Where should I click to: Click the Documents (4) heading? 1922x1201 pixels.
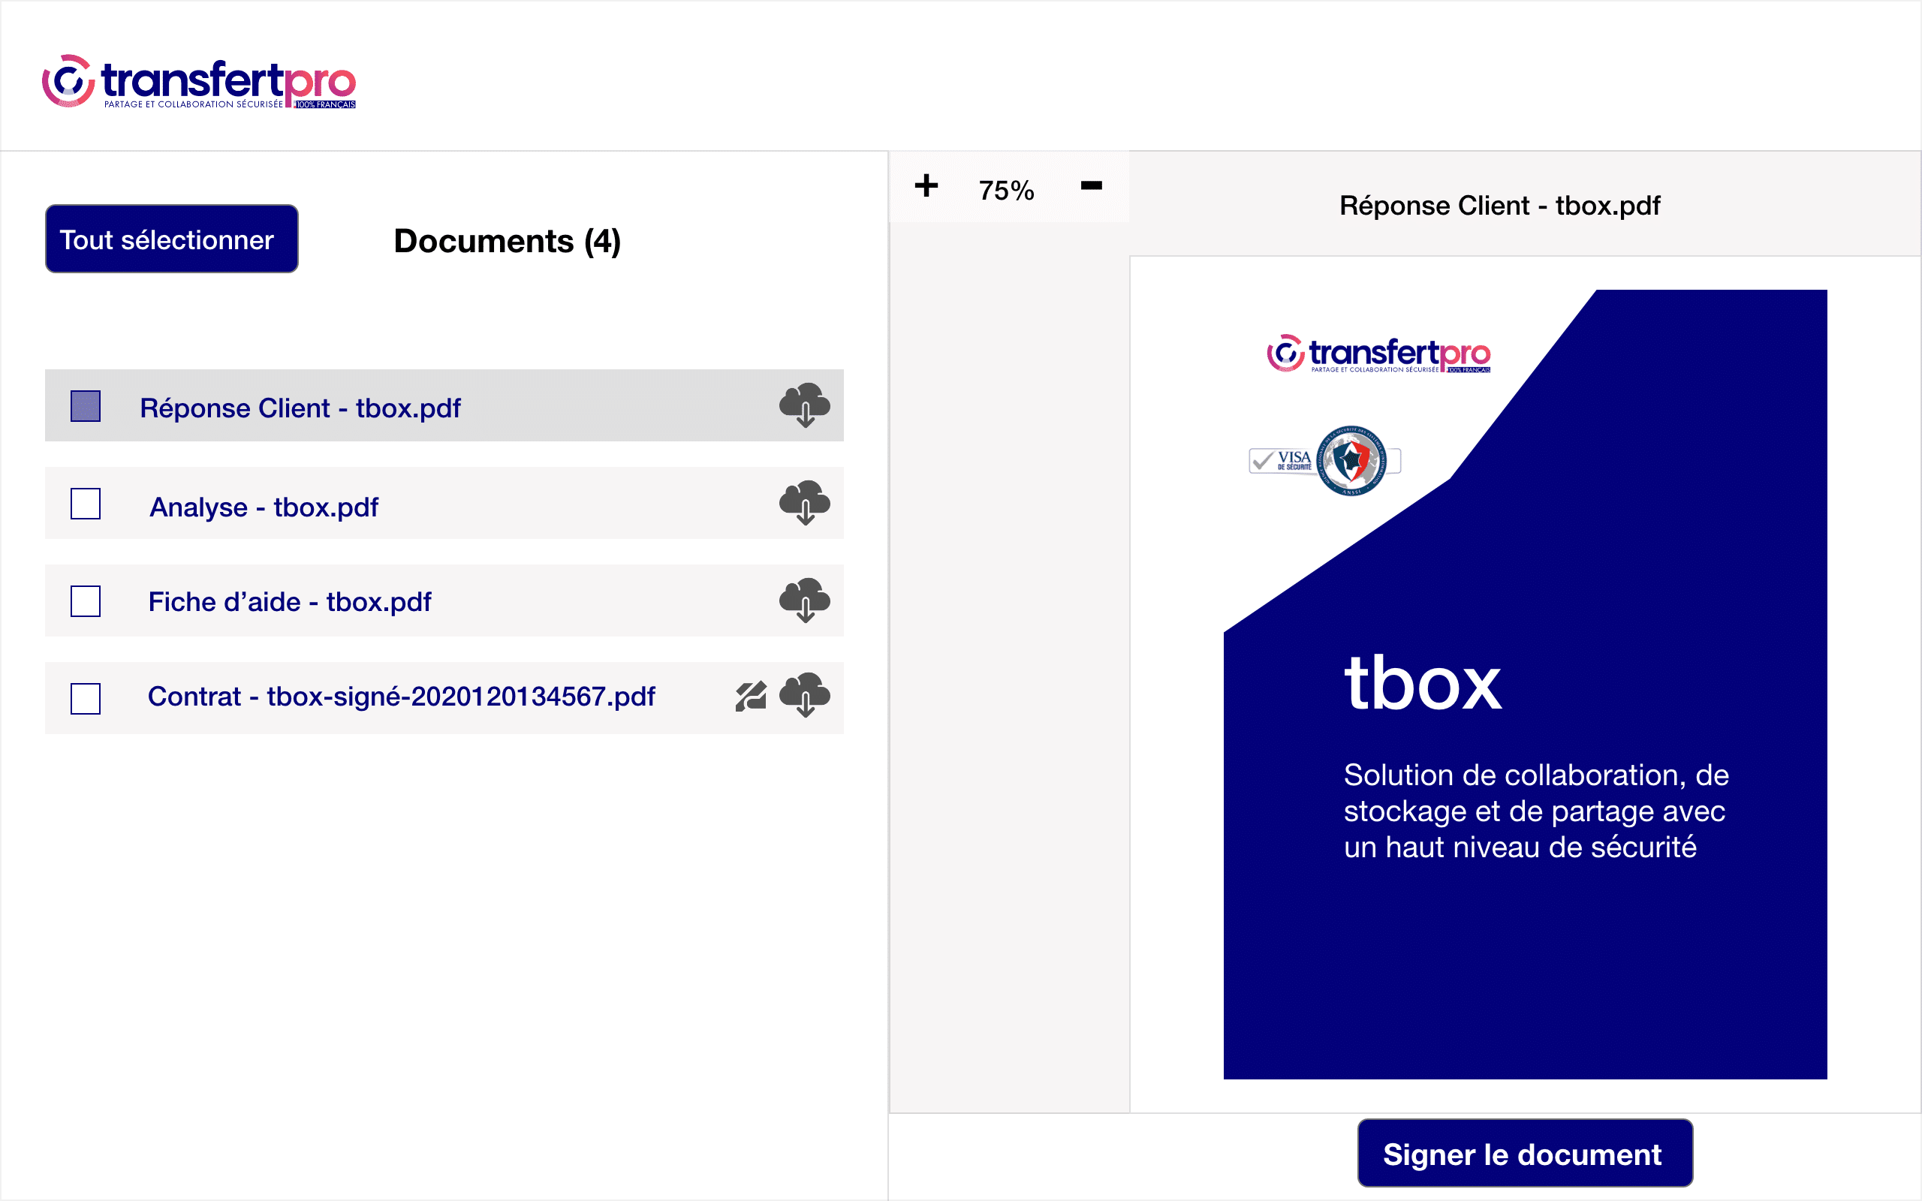click(x=508, y=242)
